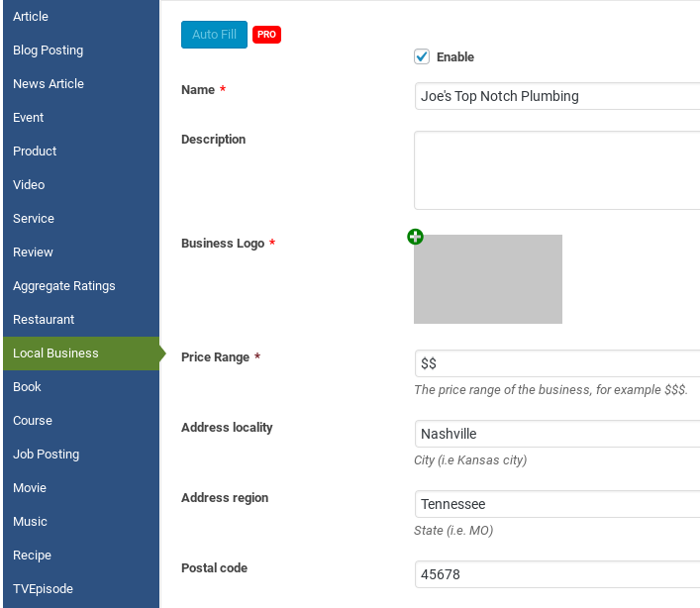Screen dimensions: 700x608
Task: Switch to the Music tab
Action: (81, 522)
